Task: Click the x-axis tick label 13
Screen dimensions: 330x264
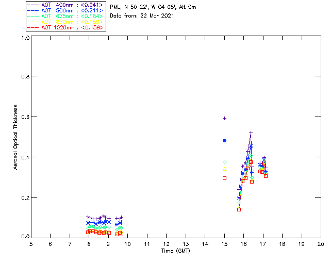Action: pyautogui.click(x=186, y=244)
